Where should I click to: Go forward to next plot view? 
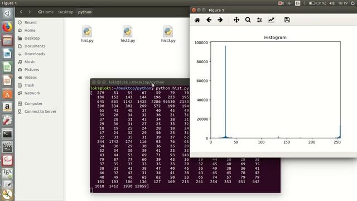click(x=220, y=20)
